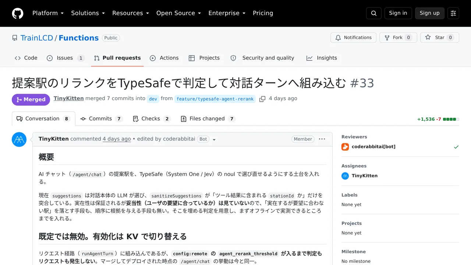Click the PR number #33
The image size is (471, 265).
tap(362, 83)
